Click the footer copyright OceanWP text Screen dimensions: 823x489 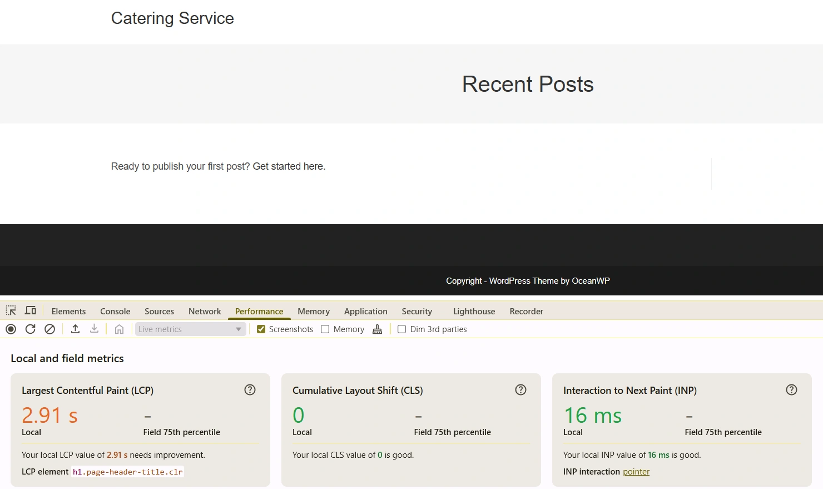pyautogui.click(x=528, y=281)
